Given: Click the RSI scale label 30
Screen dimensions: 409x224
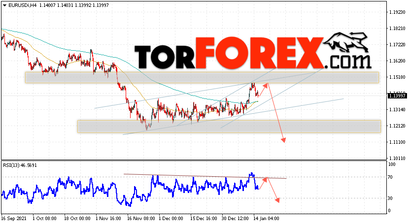Looking at the screenshot, I should tap(390, 198).
